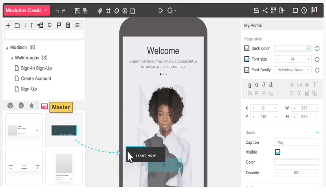
Task: Uncheck the Font family checkbox
Action: [247, 70]
